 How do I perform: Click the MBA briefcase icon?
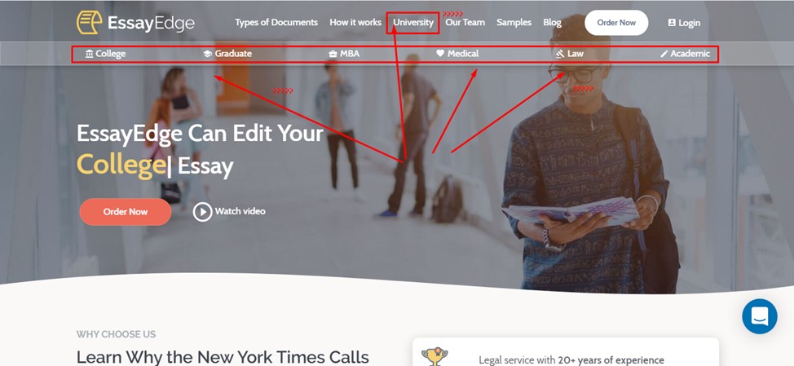pyautogui.click(x=333, y=54)
